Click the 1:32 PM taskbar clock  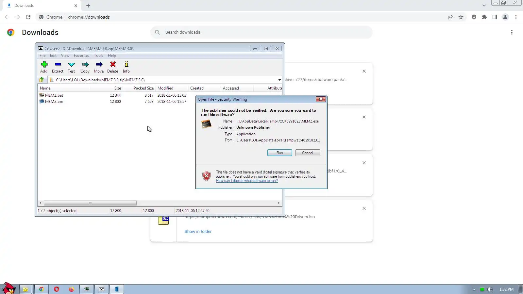coord(506,289)
